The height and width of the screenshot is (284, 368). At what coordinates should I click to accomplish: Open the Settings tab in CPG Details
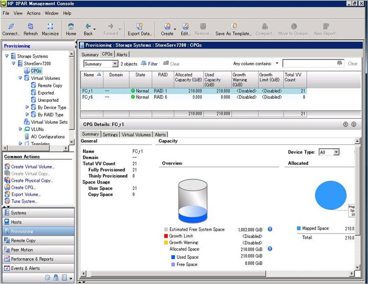pyautogui.click(x=110, y=134)
